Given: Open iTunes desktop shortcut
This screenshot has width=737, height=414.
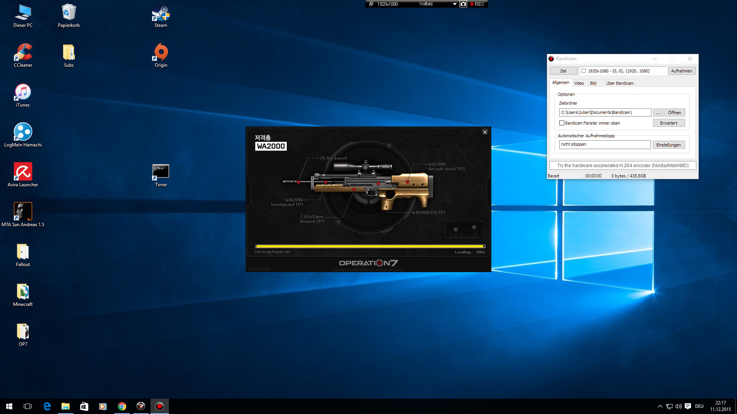Looking at the screenshot, I should pyautogui.click(x=23, y=95).
